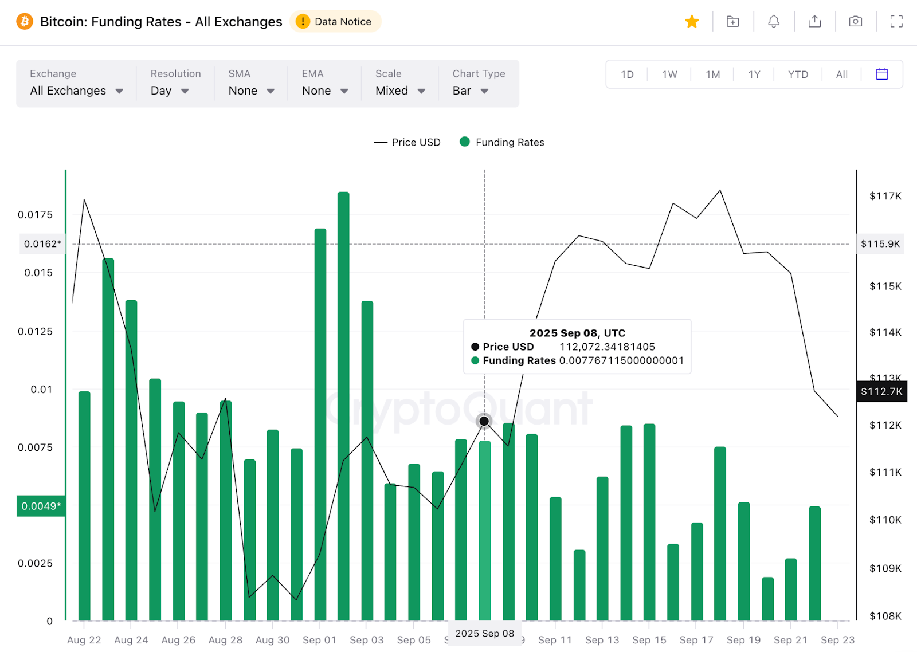
Task: Toggle Price USD legend series
Action: click(x=407, y=142)
